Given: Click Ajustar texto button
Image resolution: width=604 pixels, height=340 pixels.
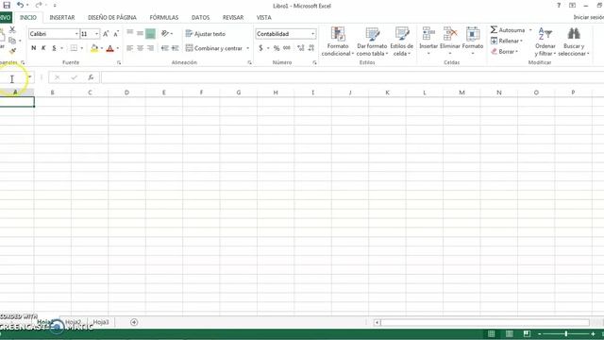Looking at the screenshot, I should click(x=206, y=34).
